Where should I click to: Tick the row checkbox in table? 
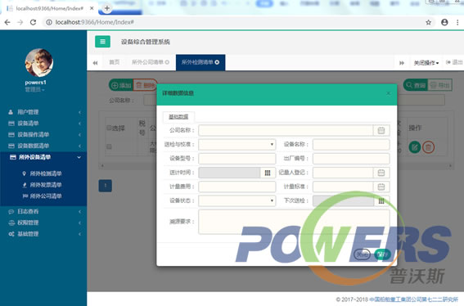pos(109,146)
